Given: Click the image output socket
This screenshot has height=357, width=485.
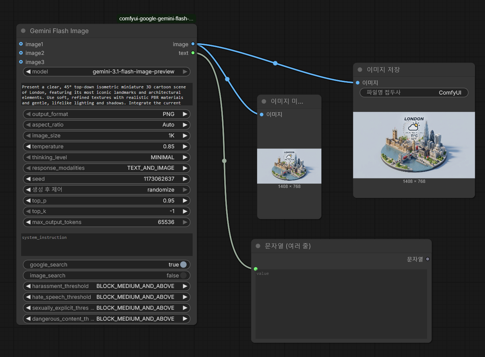Looking at the screenshot, I should point(193,44).
